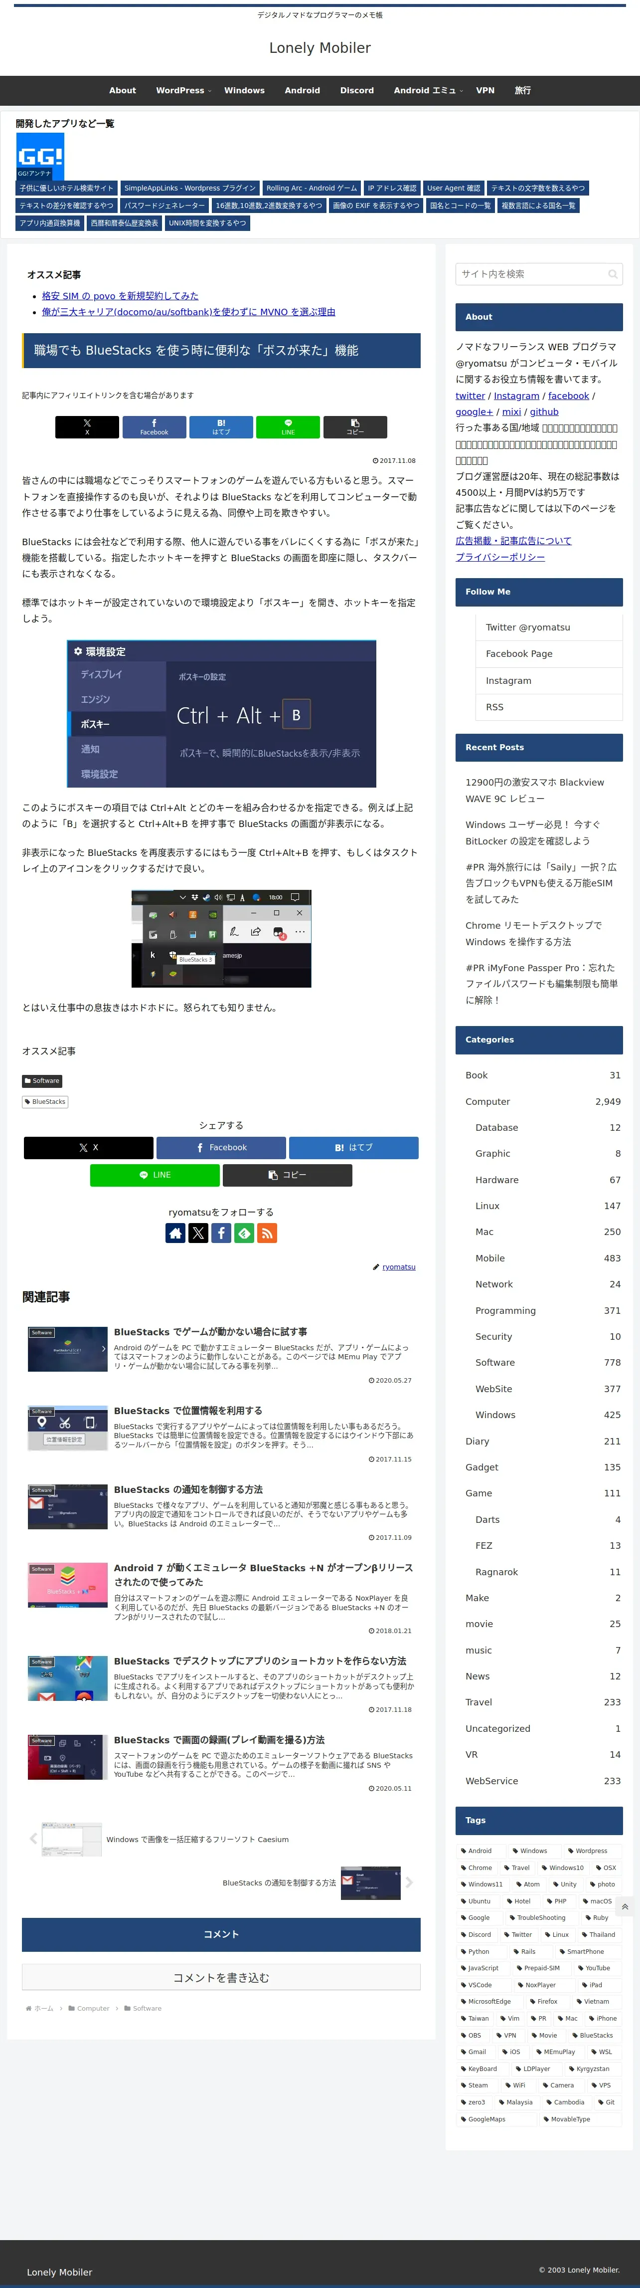Image resolution: width=640 pixels, height=2288 pixels.
Task: Click the small Facebook share button below the article title
Action: pos(155,427)
